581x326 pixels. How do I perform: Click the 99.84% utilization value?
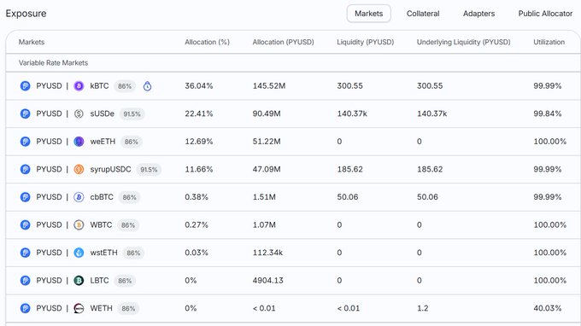tap(548, 114)
